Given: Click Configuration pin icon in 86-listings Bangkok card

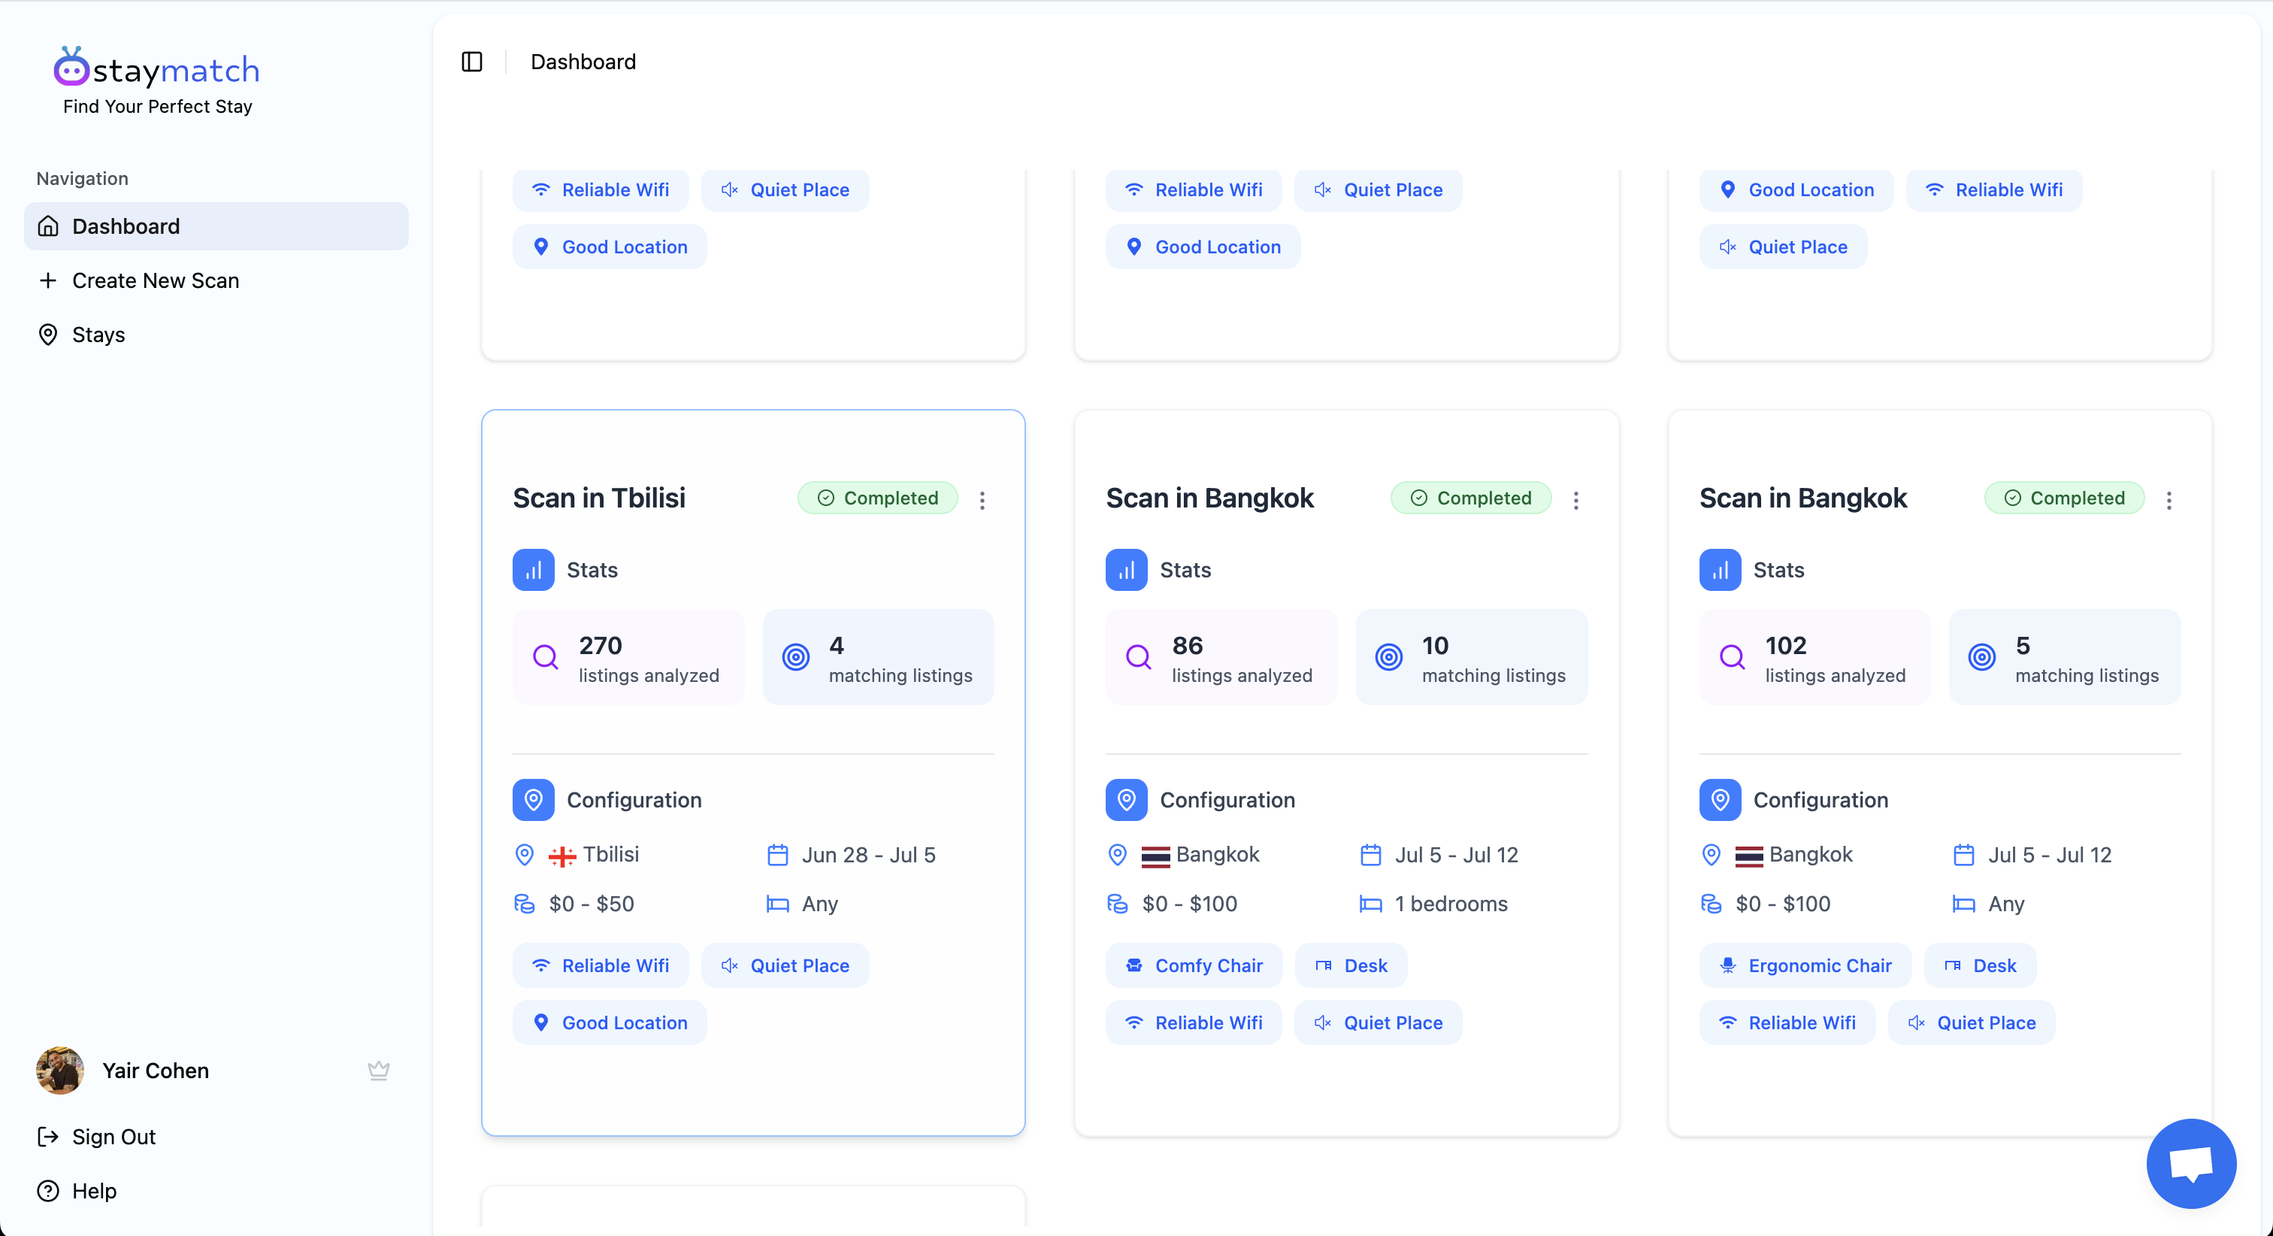Looking at the screenshot, I should 1127,800.
